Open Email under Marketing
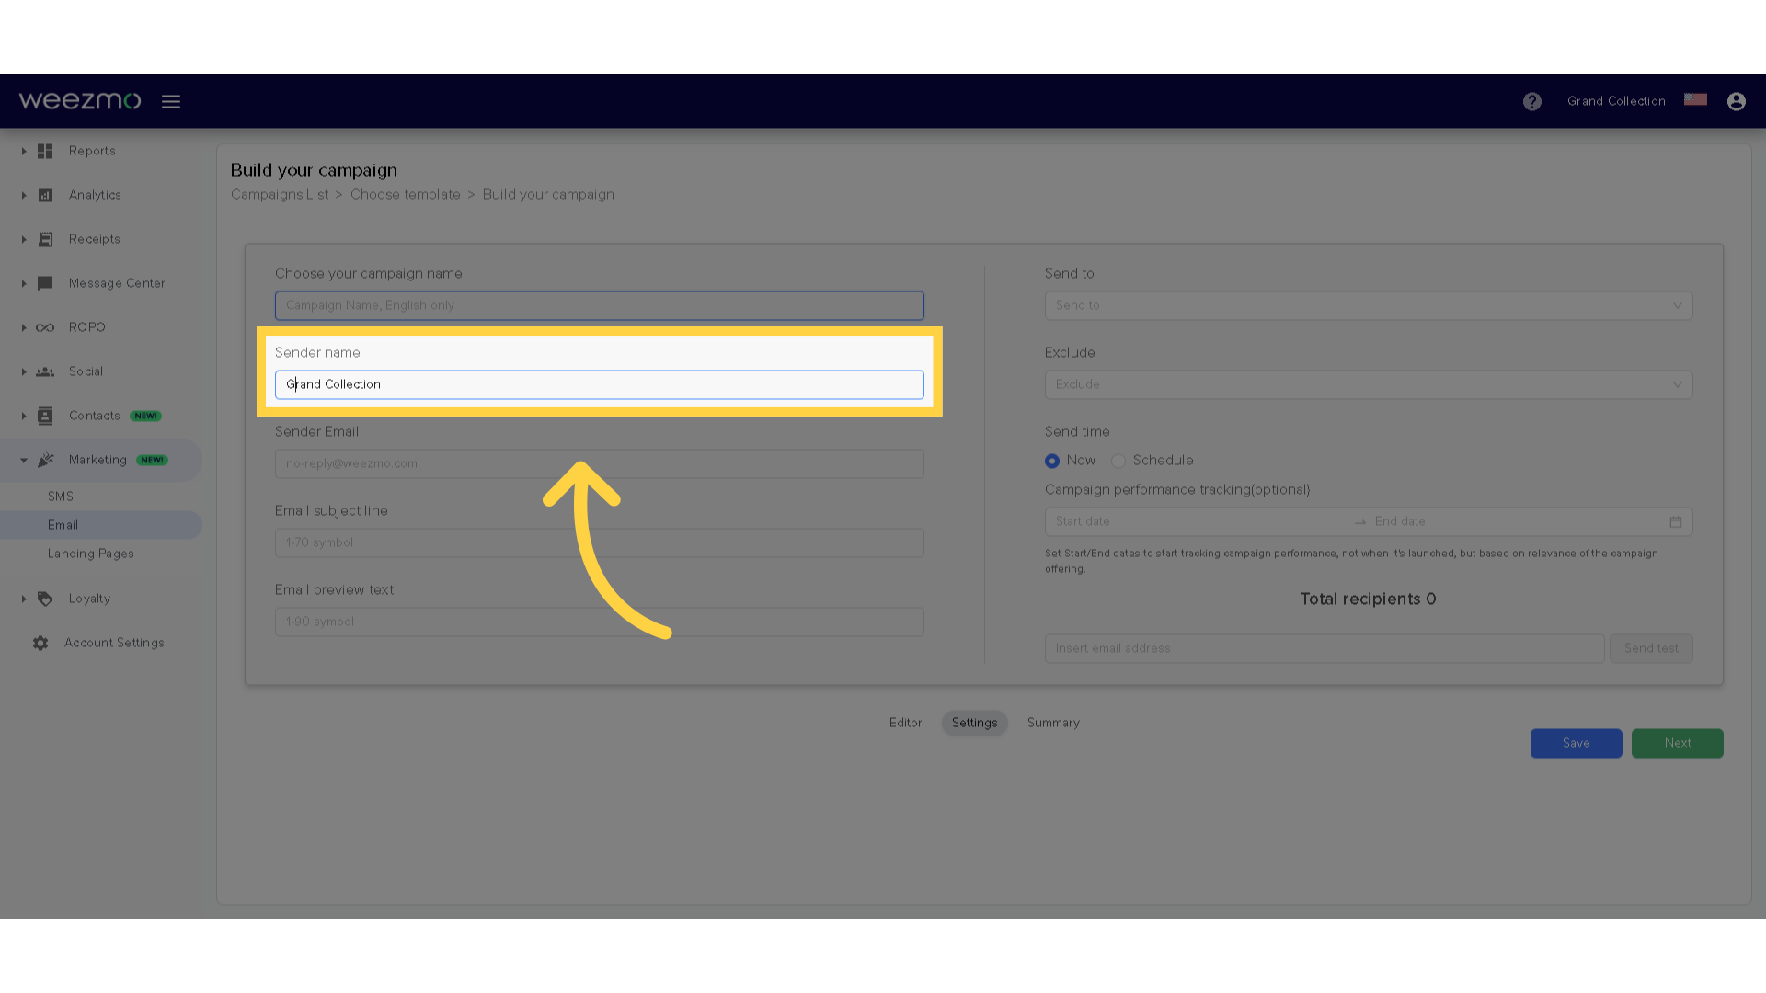The image size is (1766, 993). 63,525
